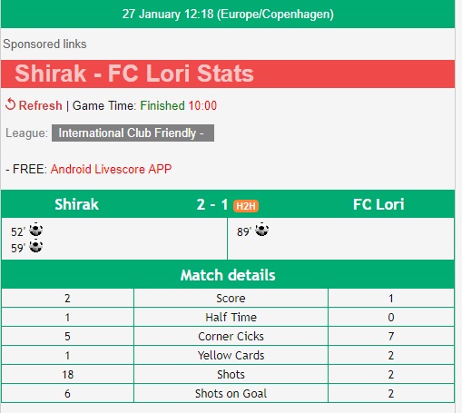Viewport: 462px width, 413px height.
Task: Open the Android Livescore APP link
Action: [111, 169]
